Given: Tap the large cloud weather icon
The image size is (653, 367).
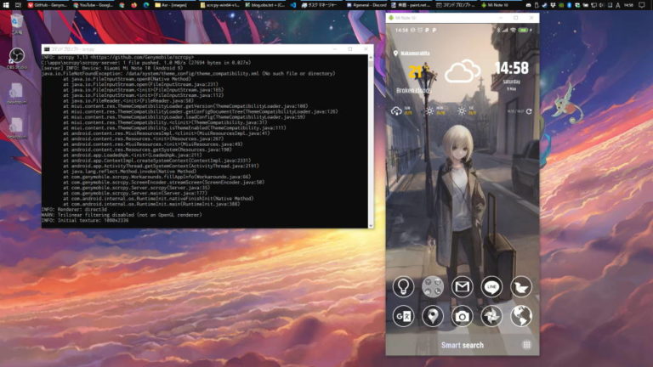Looking at the screenshot, I should (463, 71).
